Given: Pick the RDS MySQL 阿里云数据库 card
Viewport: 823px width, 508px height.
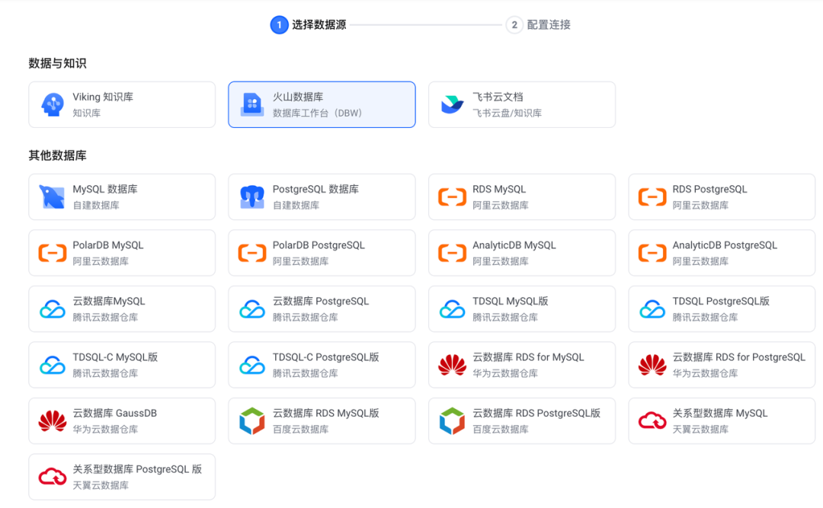Looking at the screenshot, I should (522, 196).
